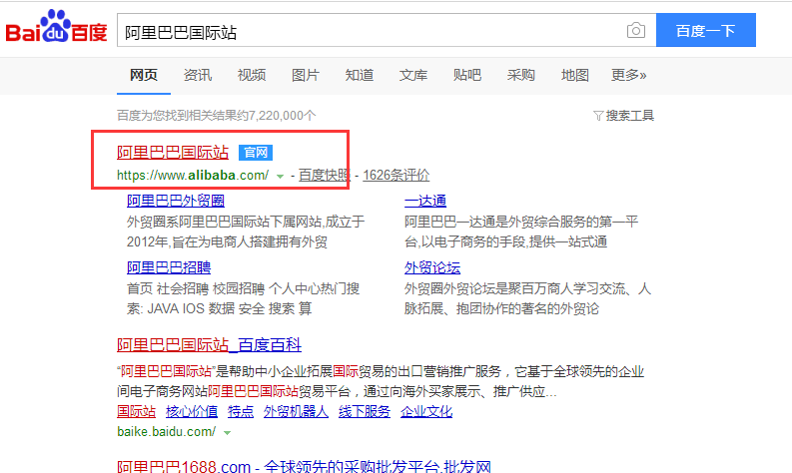
Task: Click the 百度一下 search button
Action: tap(706, 30)
